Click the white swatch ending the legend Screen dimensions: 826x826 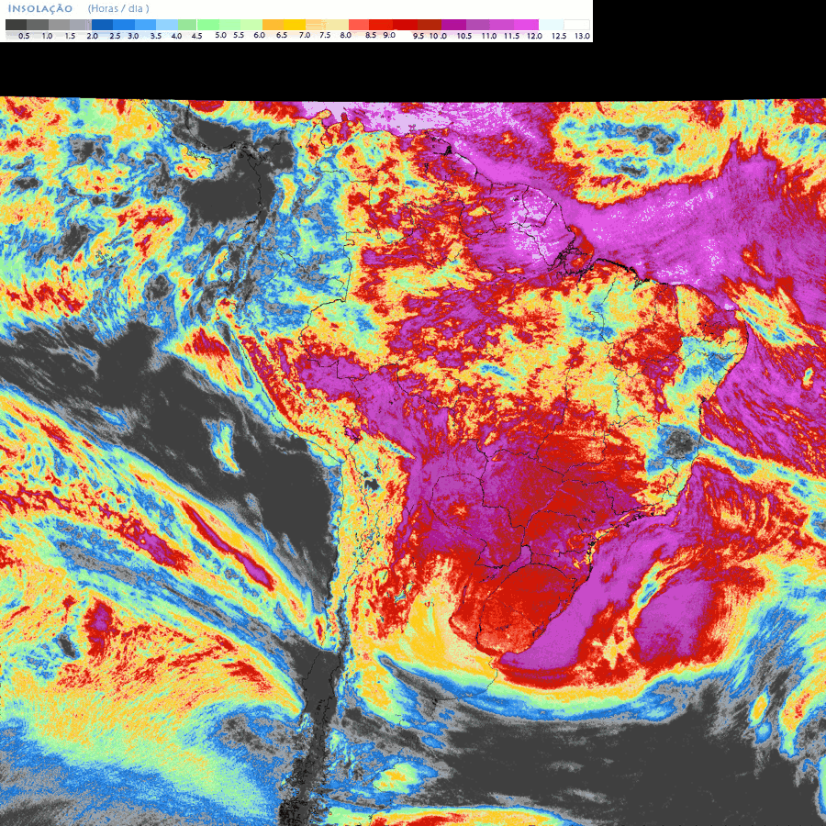coord(577,25)
